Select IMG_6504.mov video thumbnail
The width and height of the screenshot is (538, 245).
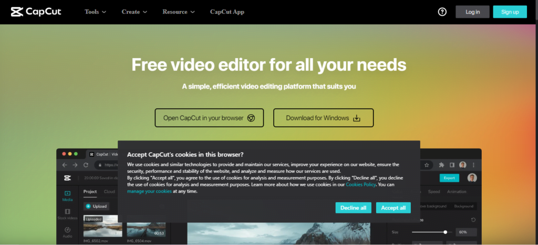pos(146,229)
